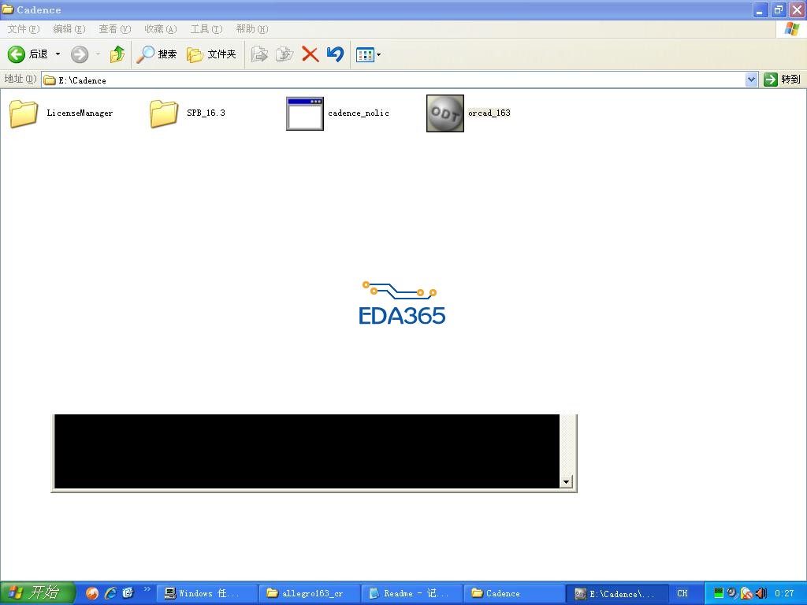Viewport: 807px width, 605px height.
Task: Switch to Readme Notepad taskbar button
Action: pyautogui.click(x=411, y=594)
